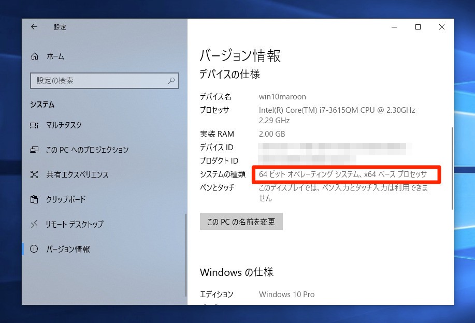Click the right content pane scrollbar

[x=452, y=168]
